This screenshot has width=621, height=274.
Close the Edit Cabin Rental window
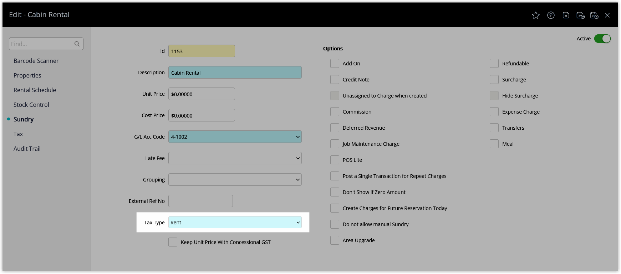coord(607,15)
